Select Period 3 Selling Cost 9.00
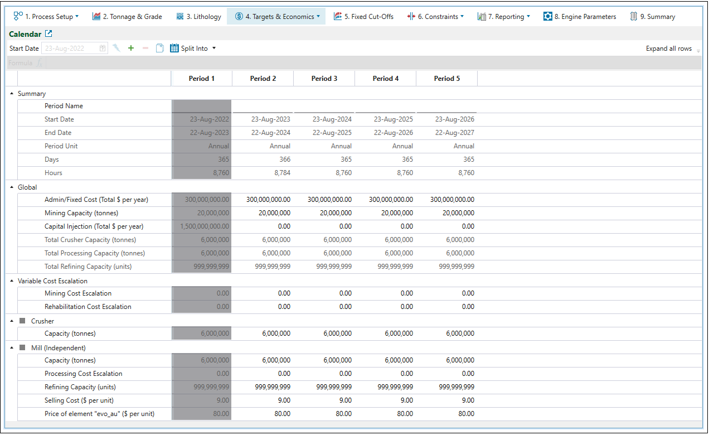The height and width of the screenshot is (435, 709). click(x=324, y=400)
